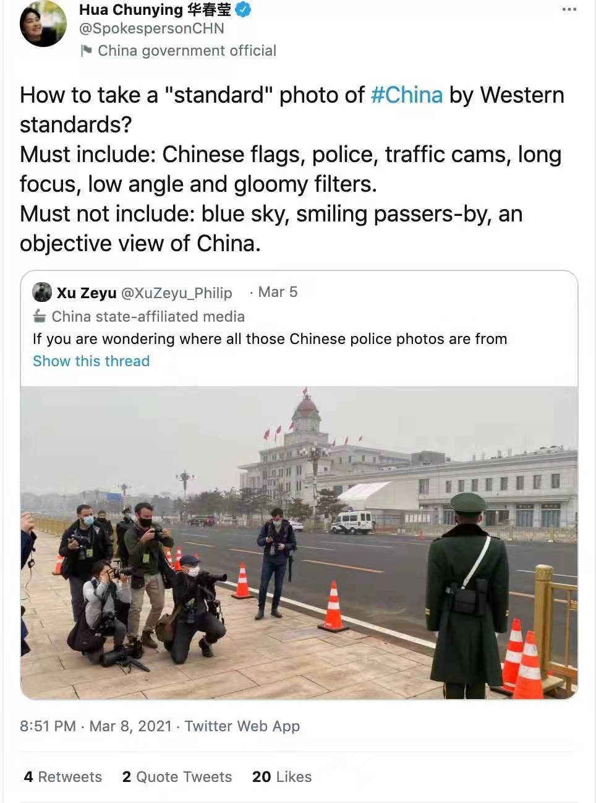Click the blue verified badge
The width and height of the screenshot is (596, 803).
tap(244, 10)
